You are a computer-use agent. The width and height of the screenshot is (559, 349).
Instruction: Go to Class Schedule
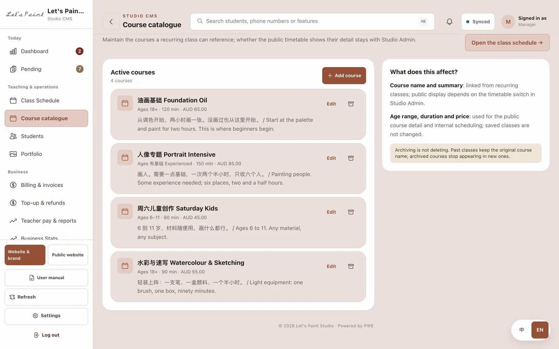coord(46,101)
